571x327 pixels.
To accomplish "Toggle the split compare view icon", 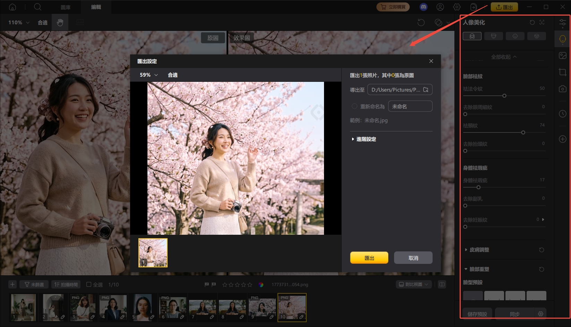I will (x=442, y=285).
